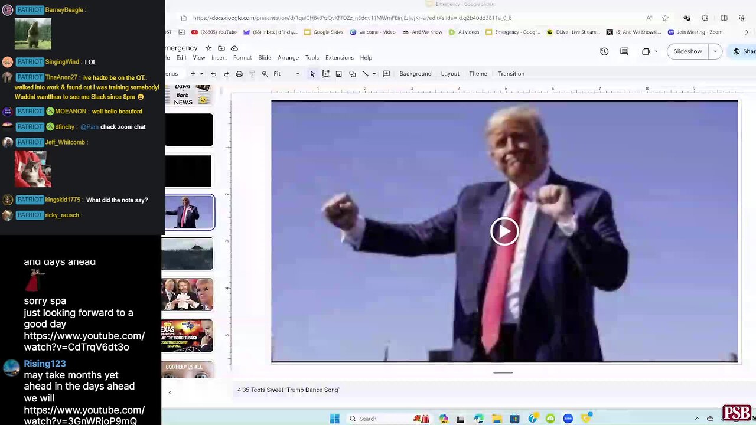Select the God Help Us All slide thumbnail
The width and height of the screenshot is (756, 425).
tap(187, 370)
